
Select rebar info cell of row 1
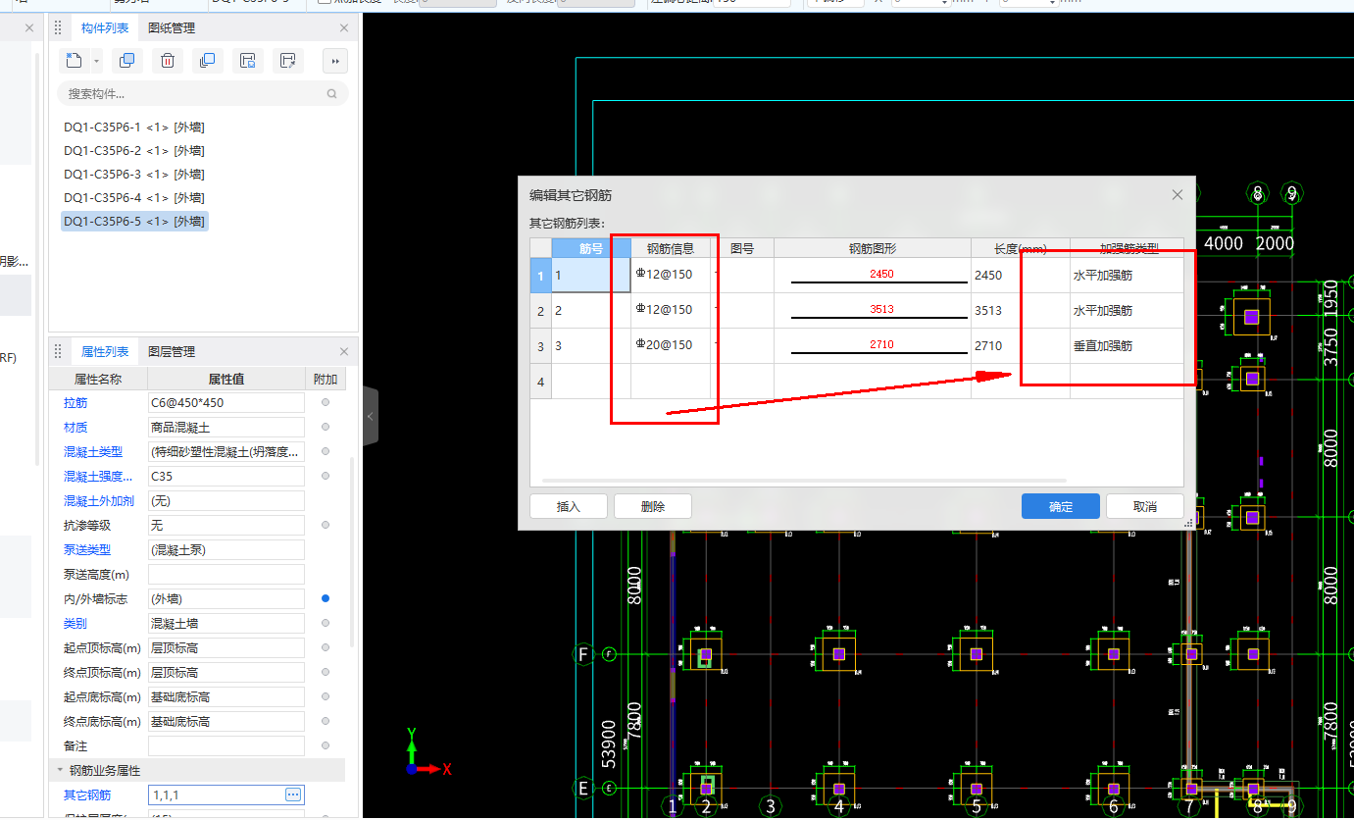point(671,275)
